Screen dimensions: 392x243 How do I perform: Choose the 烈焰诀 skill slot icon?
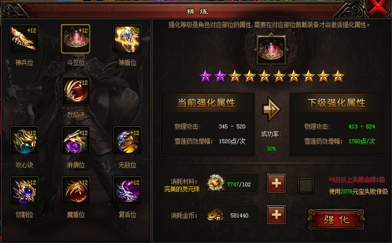click(76, 91)
